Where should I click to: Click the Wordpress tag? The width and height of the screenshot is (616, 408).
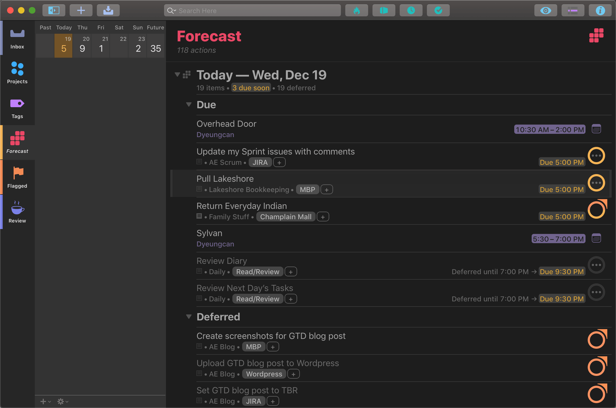point(264,374)
